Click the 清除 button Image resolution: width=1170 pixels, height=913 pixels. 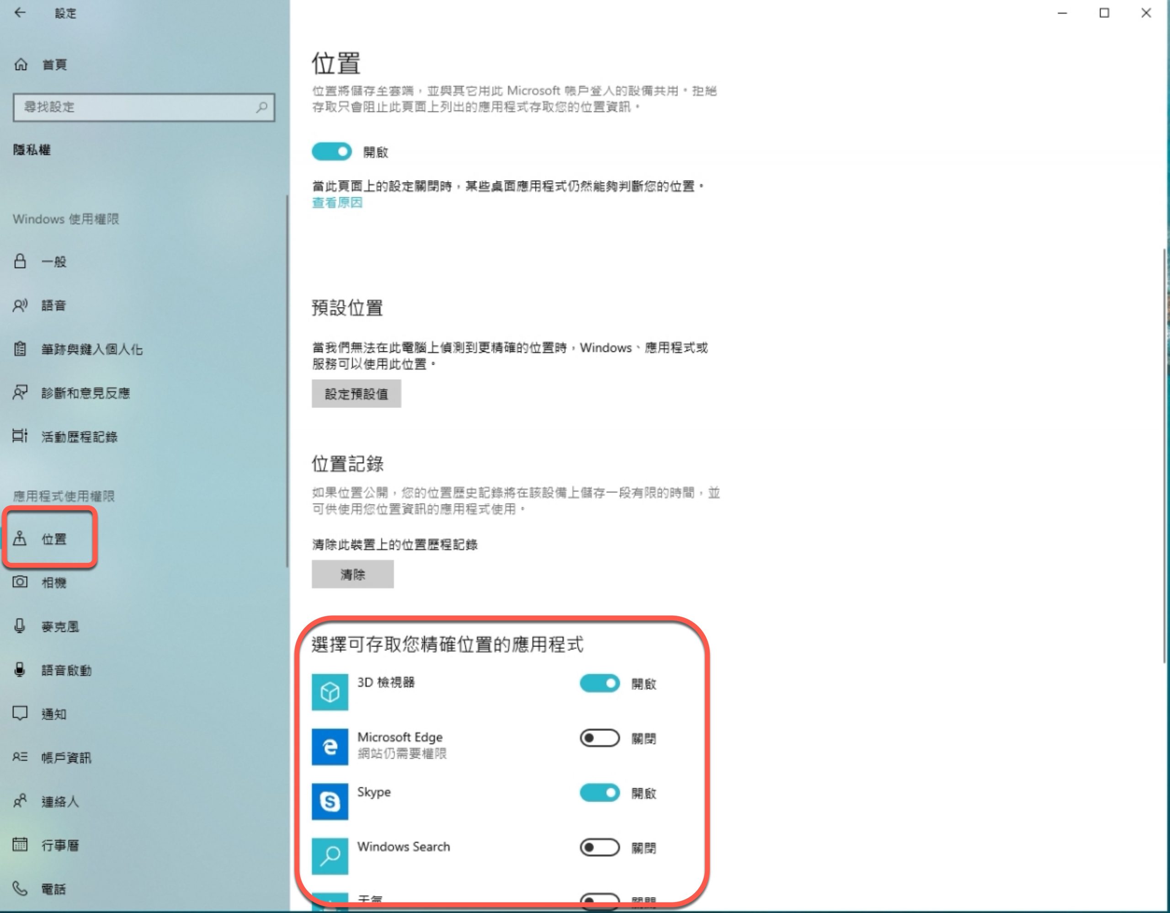(352, 574)
